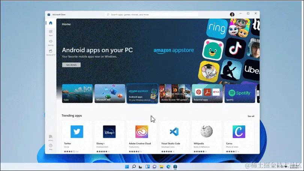Open the Disney+ app icon
This screenshot has height=171, width=304.
109,132
